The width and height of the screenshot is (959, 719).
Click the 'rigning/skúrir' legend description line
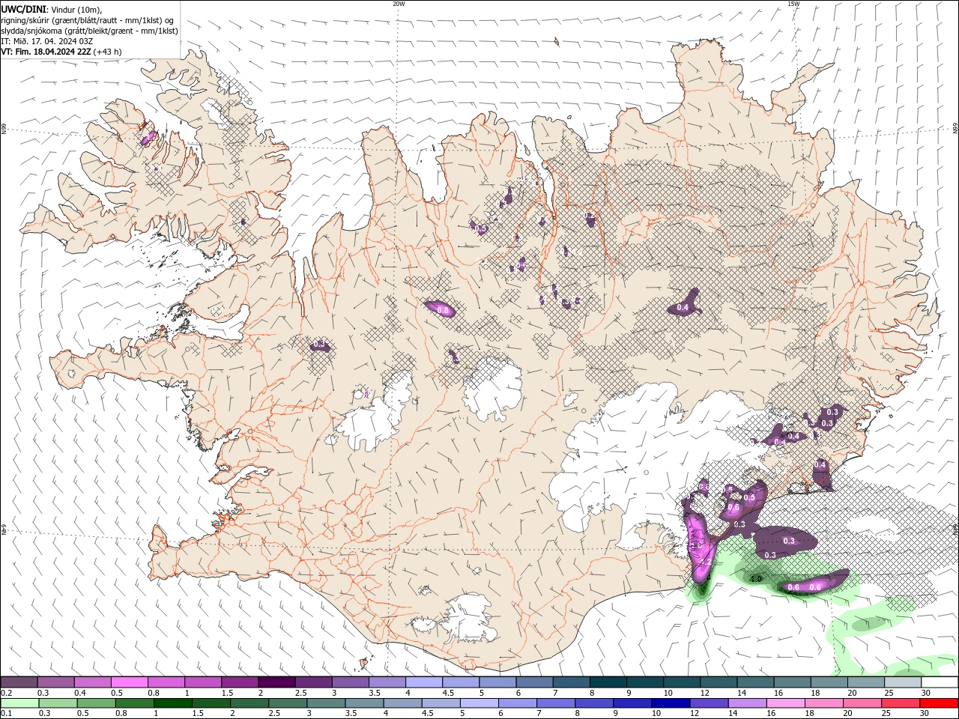click(x=88, y=20)
